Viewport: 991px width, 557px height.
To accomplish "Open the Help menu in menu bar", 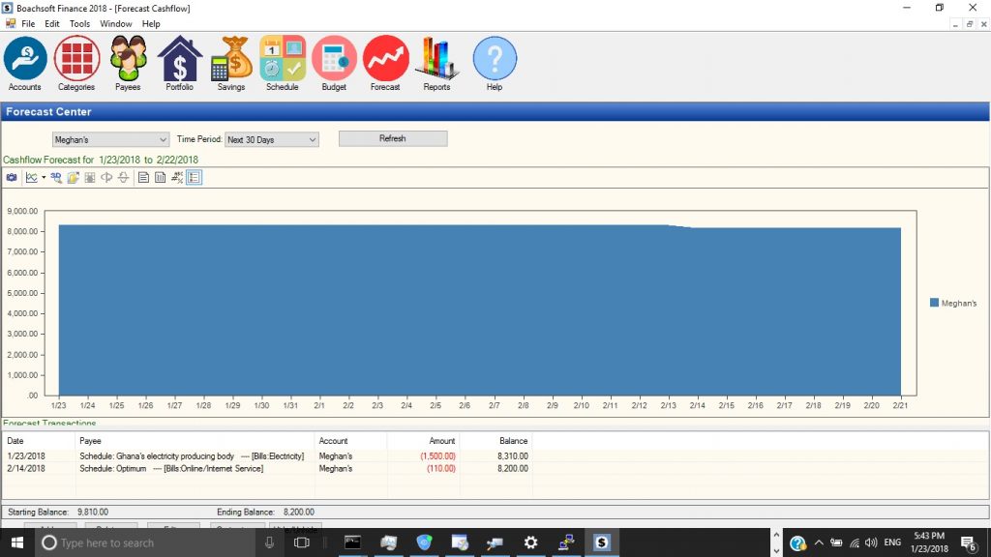I will click(x=151, y=24).
